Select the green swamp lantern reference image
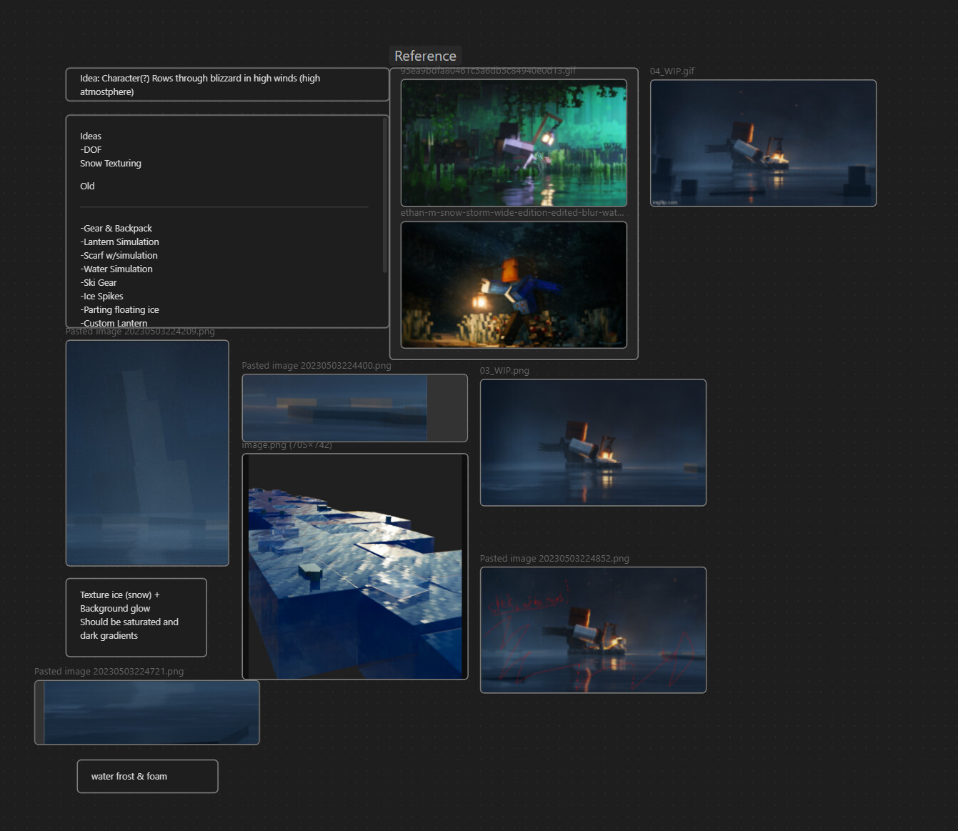Viewport: 958px width, 831px height. [x=513, y=143]
